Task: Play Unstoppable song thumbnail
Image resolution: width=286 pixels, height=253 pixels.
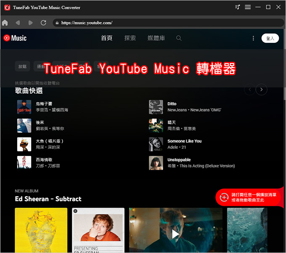Action: click(x=156, y=163)
